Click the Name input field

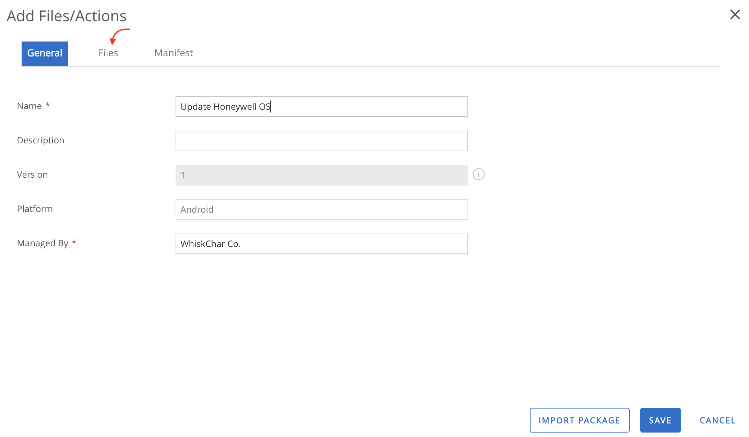pyautogui.click(x=321, y=106)
